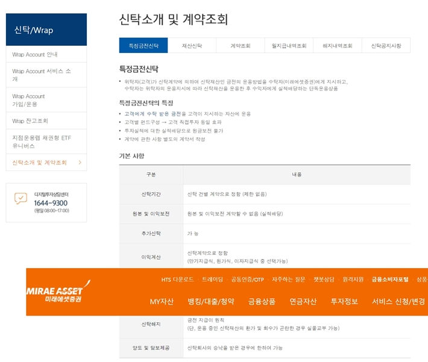Image resolution: width=428 pixels, height=362 pixels.
Task: Open the 뱅킹/대출/청약 menu
Action: (211, 302)
